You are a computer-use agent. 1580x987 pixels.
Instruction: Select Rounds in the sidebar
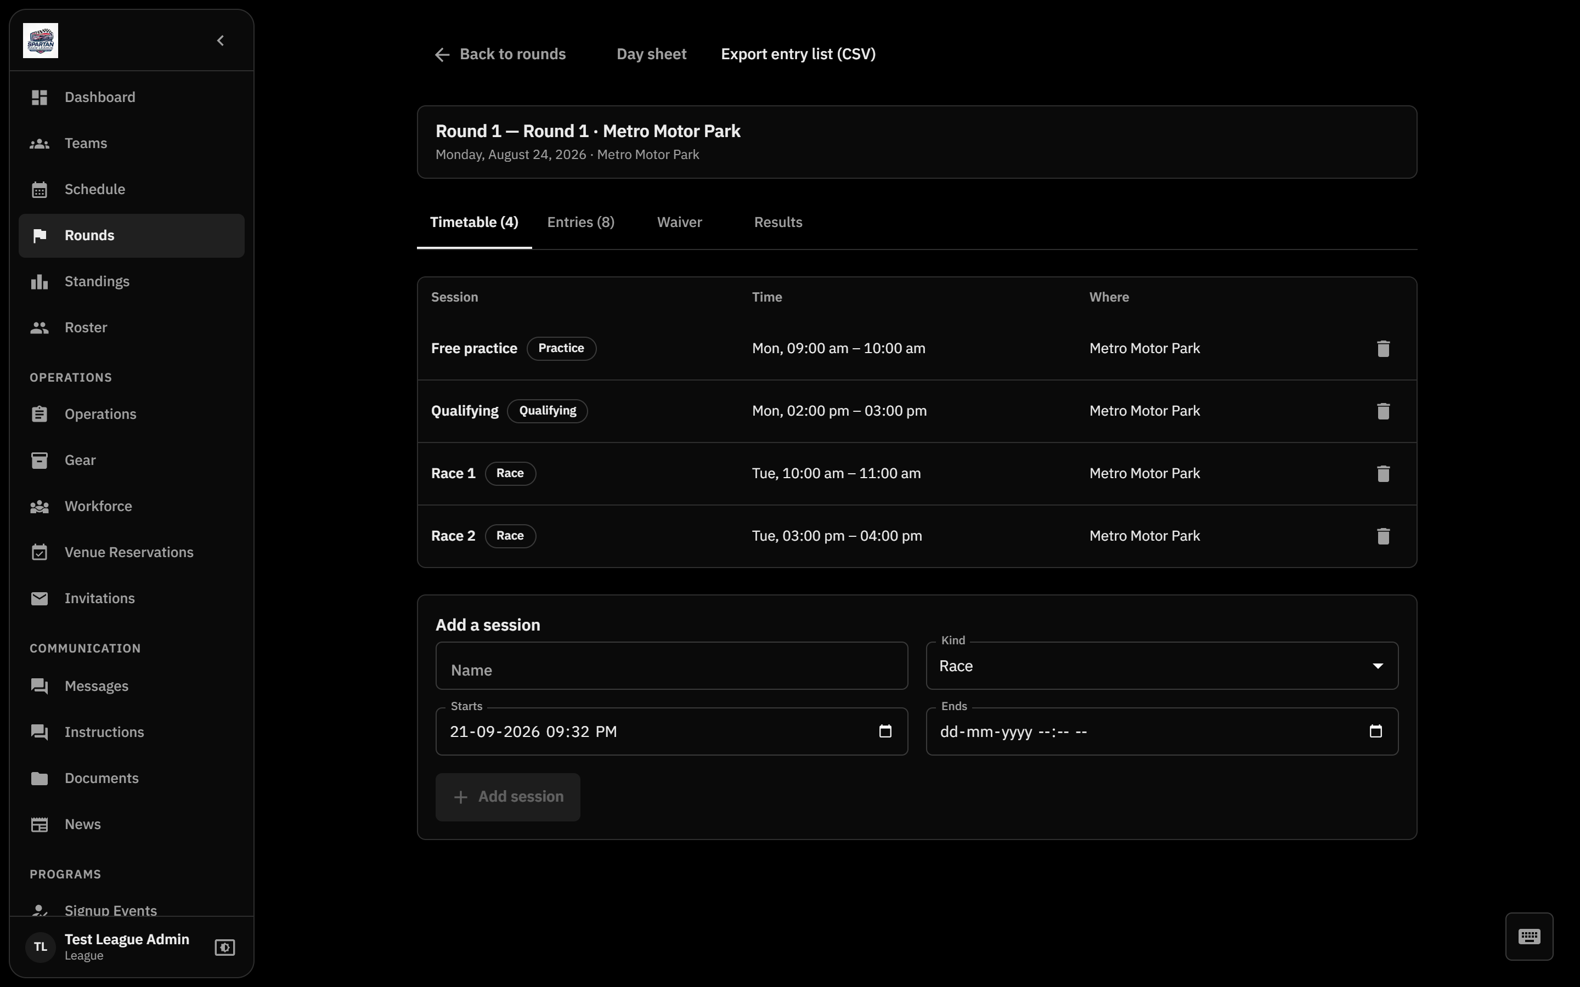[131, 236]
